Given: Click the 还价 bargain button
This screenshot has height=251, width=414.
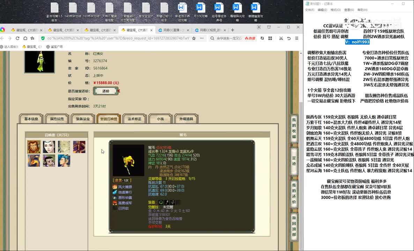Looking at the screenshot, I should click(106, 91).
